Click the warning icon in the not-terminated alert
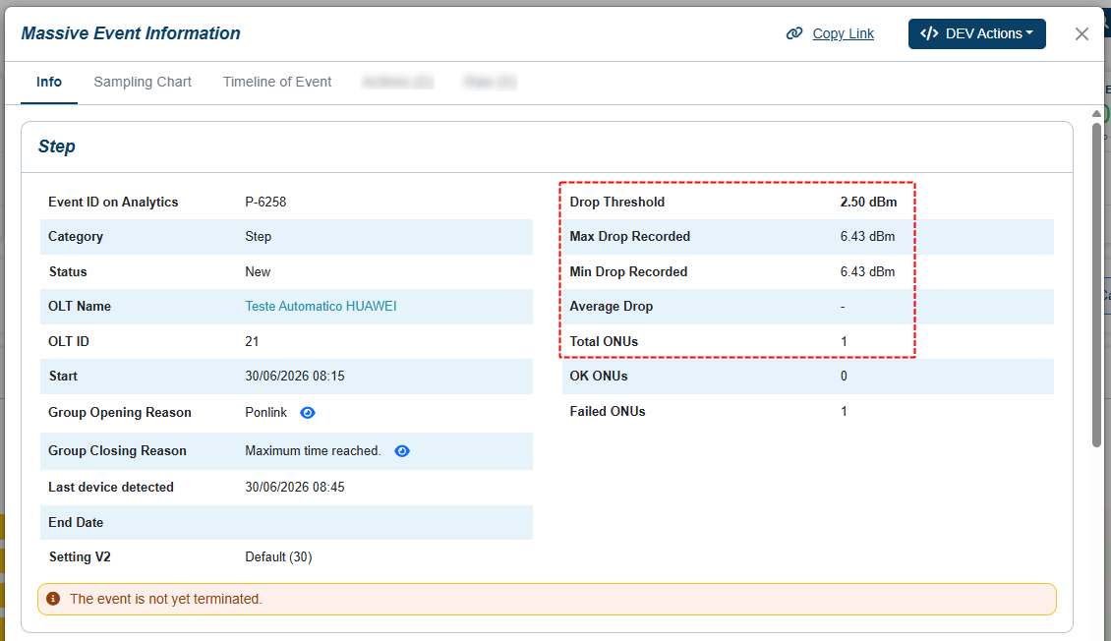This screenshot has height=641, width=1111. point(53,599)
